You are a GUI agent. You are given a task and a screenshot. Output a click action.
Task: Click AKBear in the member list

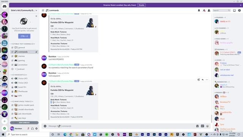click(223, 97)
